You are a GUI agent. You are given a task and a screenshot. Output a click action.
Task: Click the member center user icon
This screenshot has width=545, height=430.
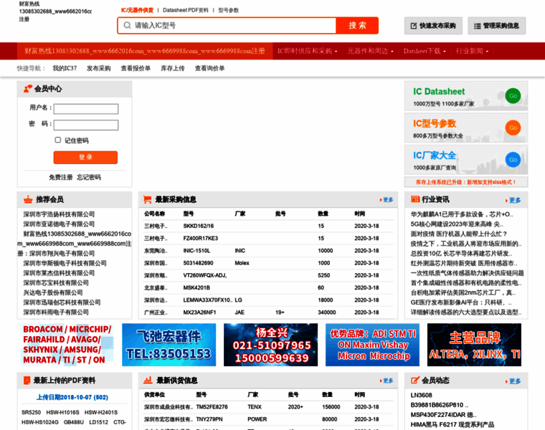coord(27,89)
